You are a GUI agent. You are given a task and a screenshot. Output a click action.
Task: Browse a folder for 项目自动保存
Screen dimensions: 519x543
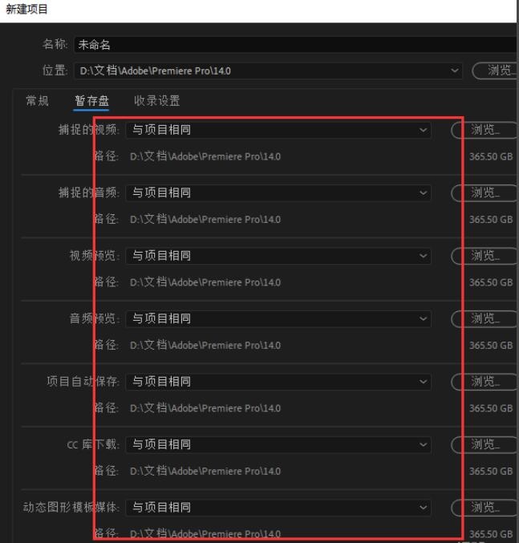coord(485,382)
